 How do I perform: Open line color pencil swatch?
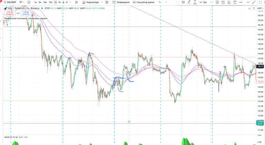pyautogui.click(x=189, y=2)
